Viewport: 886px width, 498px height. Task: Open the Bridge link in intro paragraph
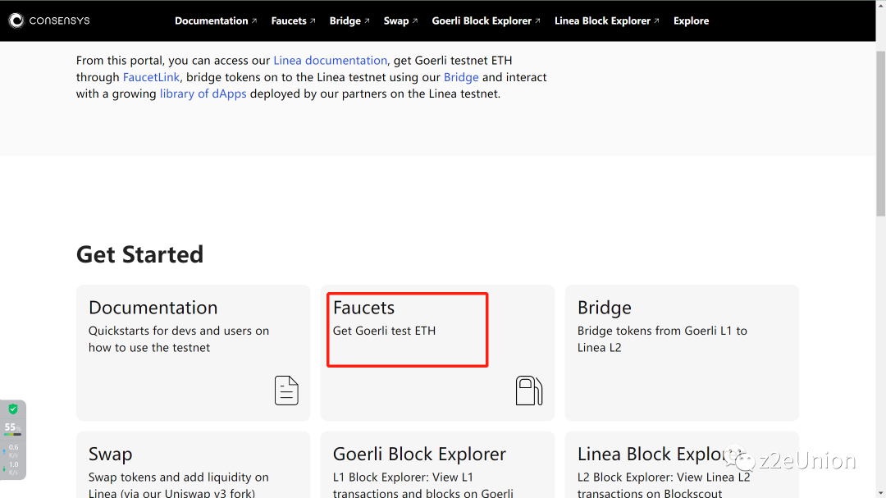(461, 77)
